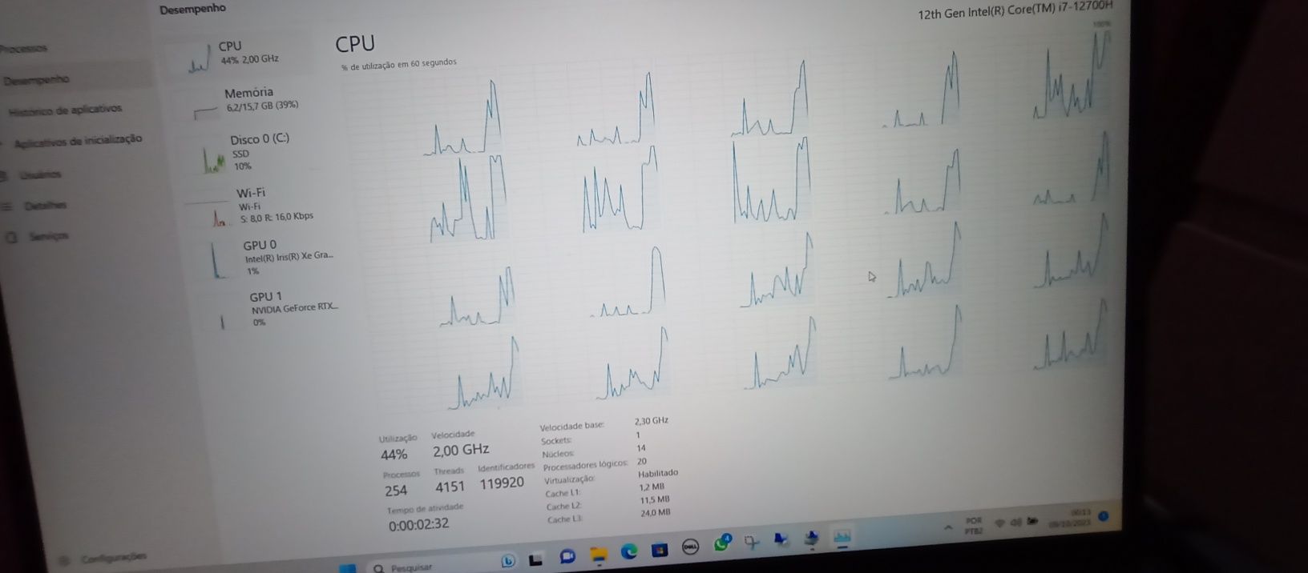Image resolution: width=1308 pixels, height=573 pixels.
Task: Click the 2,00 GHz speed value in the CPU details
Action: 461,450
